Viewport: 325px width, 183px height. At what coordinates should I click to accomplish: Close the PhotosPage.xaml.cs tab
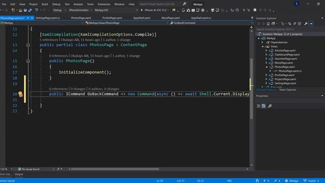coord(32,18)
